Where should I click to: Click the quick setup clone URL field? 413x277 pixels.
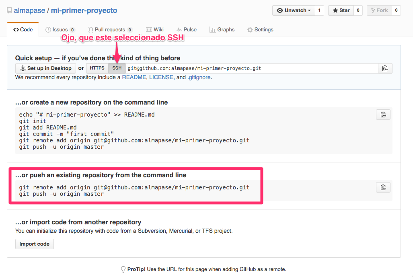point(252,68)
